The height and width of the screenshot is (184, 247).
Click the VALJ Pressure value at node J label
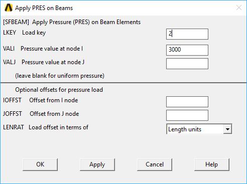pos(44,62)
